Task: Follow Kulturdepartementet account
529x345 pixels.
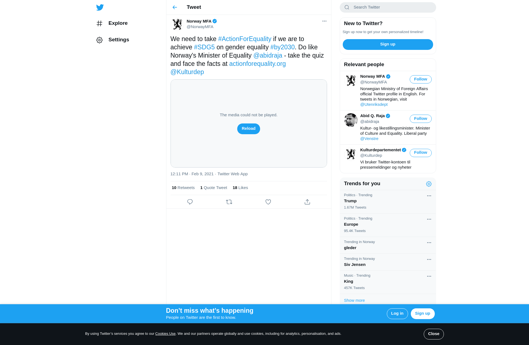Action: point(420,153)
